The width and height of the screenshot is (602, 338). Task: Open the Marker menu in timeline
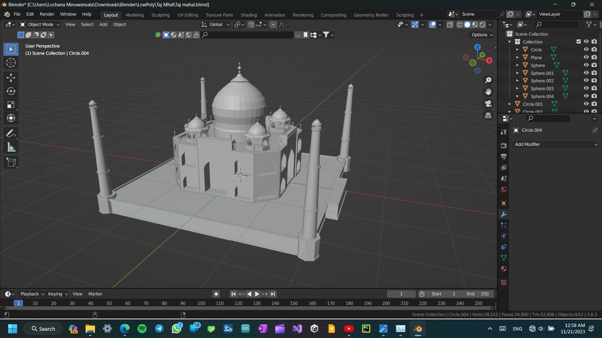95,294
